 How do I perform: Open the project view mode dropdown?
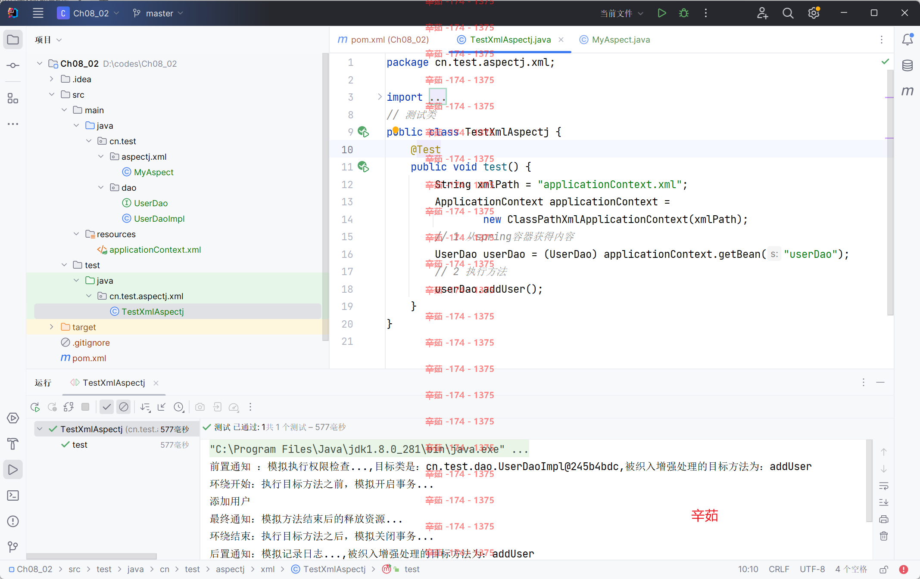click(48, 40)
